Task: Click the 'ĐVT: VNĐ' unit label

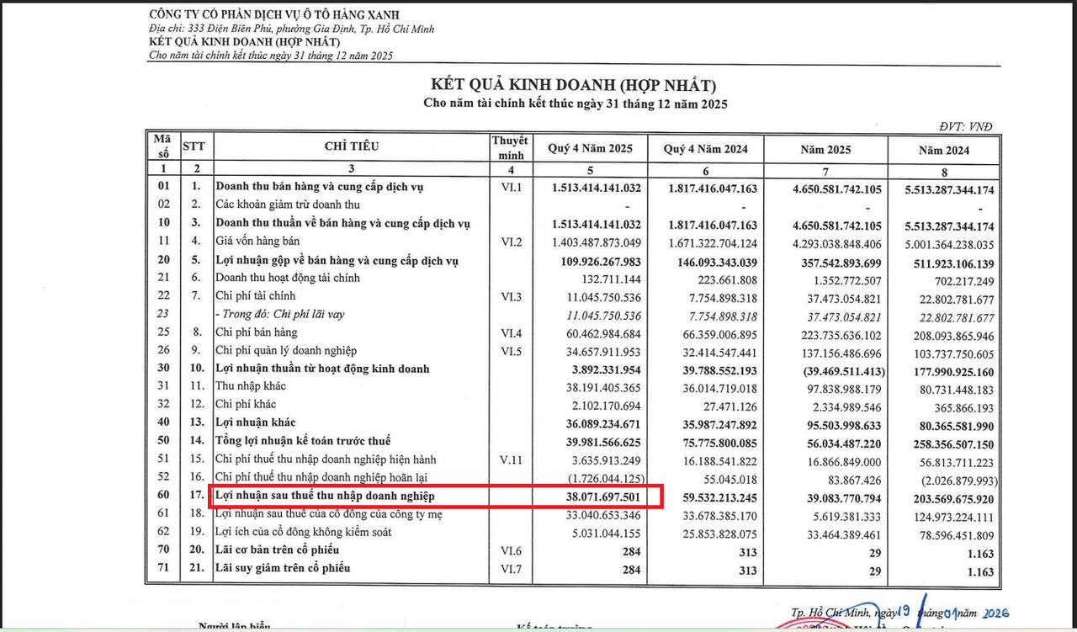Action: [965, 126]
